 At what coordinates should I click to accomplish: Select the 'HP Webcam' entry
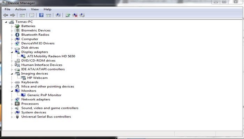coord(38,78)
